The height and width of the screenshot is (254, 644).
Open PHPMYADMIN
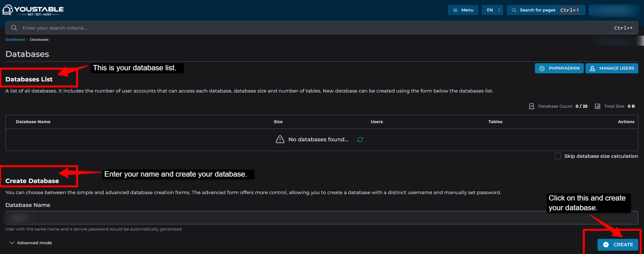pyautogui.click(x=559, y=68)
